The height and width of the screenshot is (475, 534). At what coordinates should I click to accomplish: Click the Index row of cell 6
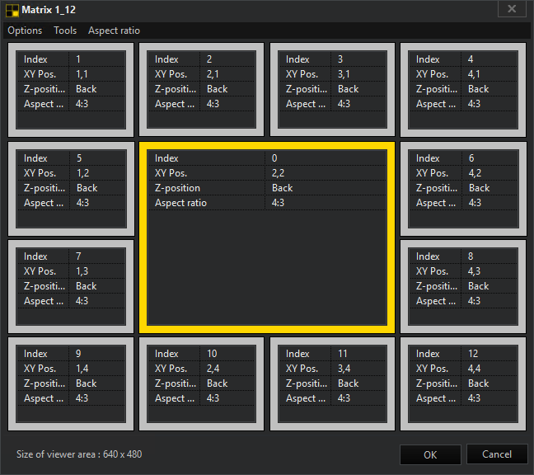[463, 158]
